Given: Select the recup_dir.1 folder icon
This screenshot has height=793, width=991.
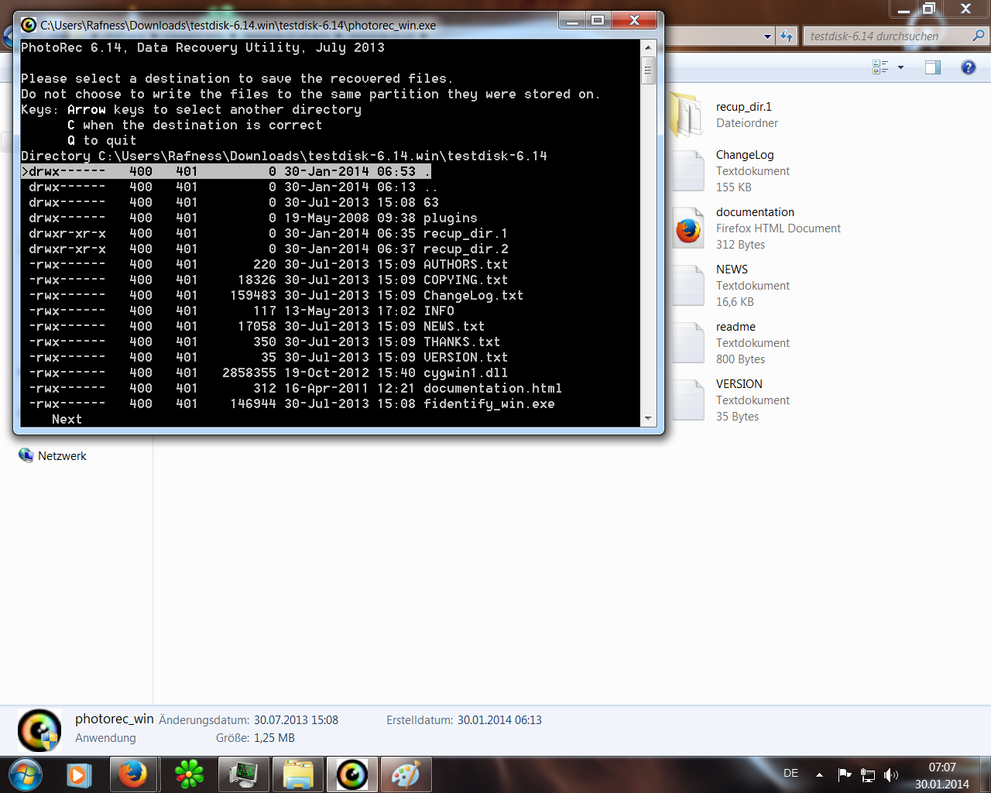Looking at the screenshot, I should [685, 115].
